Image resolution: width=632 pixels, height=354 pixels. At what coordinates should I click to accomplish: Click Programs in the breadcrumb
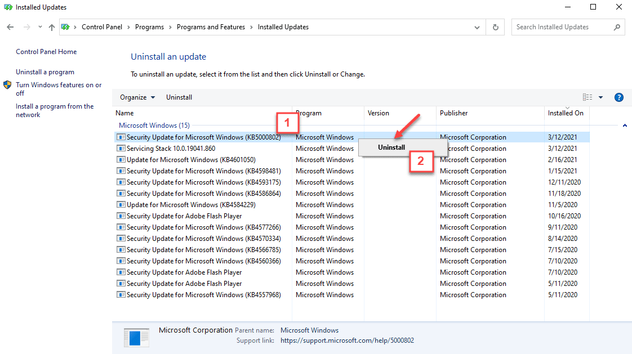(x=149, y=27)
